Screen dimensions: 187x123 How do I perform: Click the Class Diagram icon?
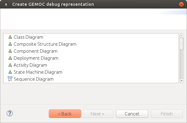coord(10,37)
